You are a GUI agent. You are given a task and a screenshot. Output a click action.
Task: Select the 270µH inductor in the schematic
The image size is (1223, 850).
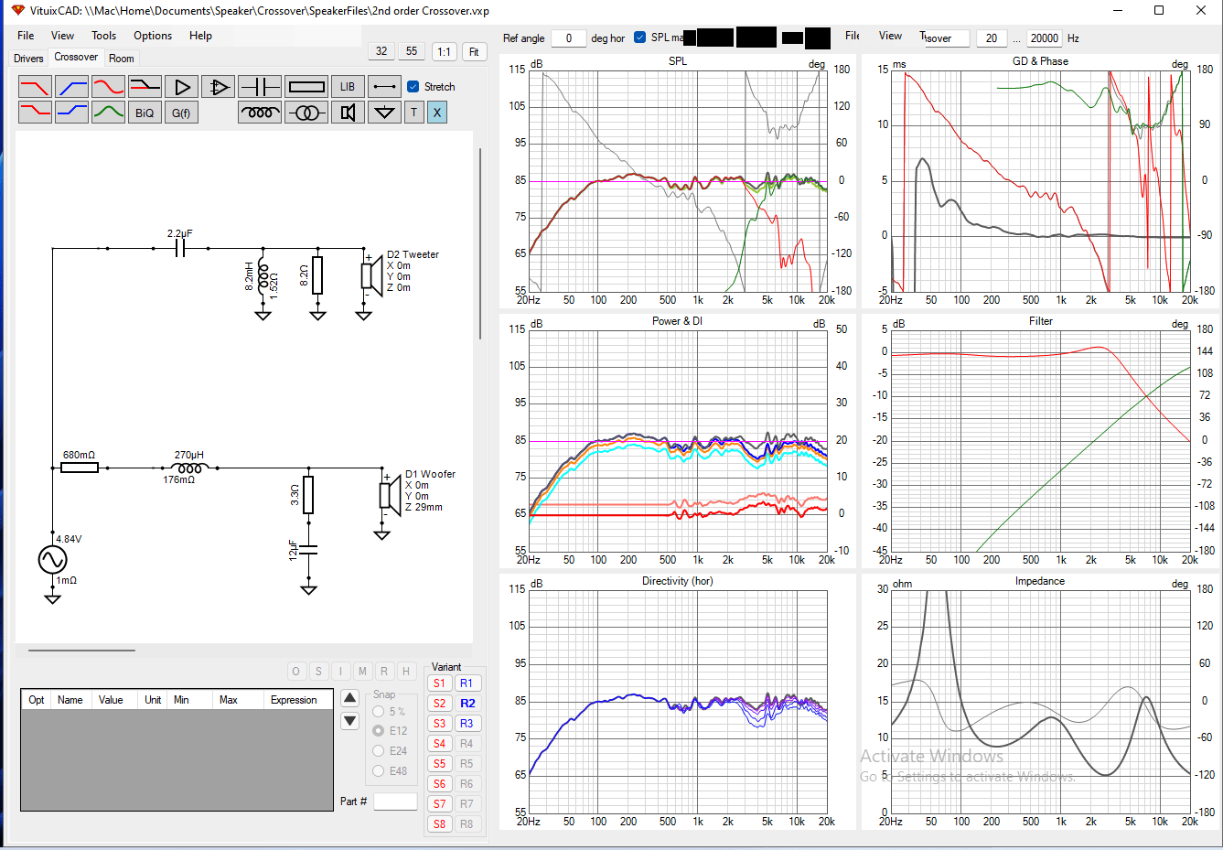click(189, 468)
